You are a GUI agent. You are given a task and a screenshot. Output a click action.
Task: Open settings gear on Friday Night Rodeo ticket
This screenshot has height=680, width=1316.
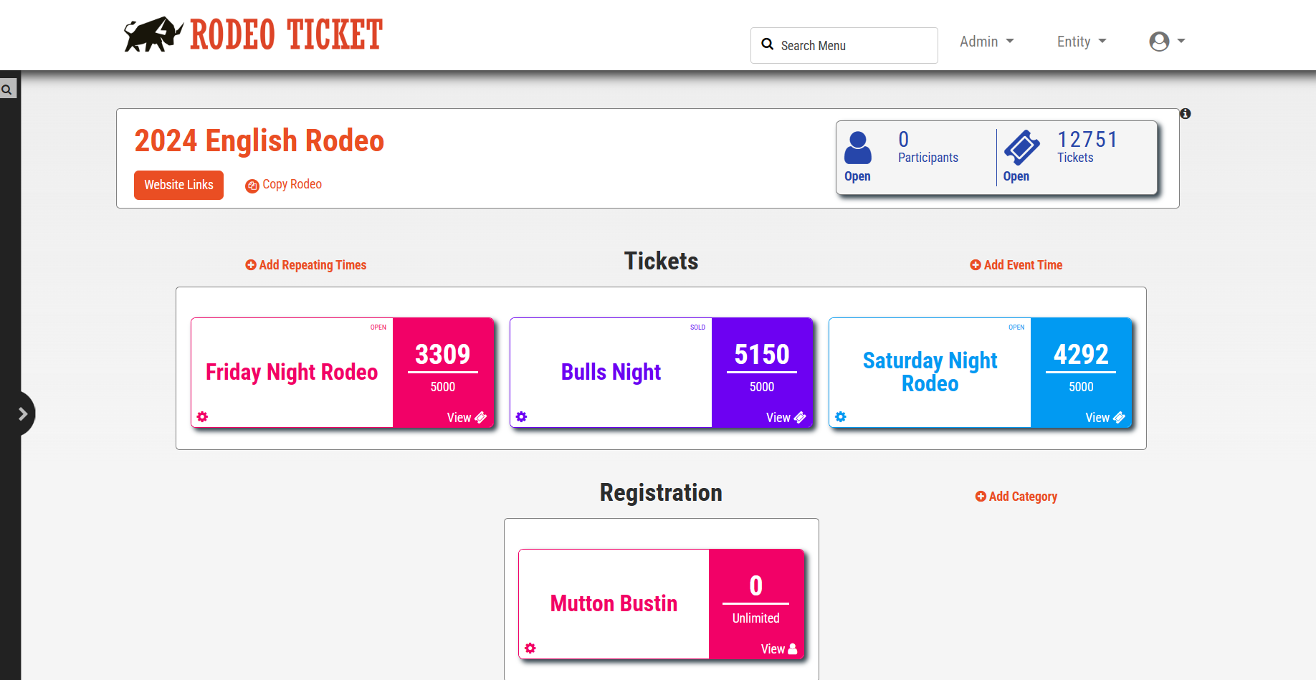tap(203, 416)
